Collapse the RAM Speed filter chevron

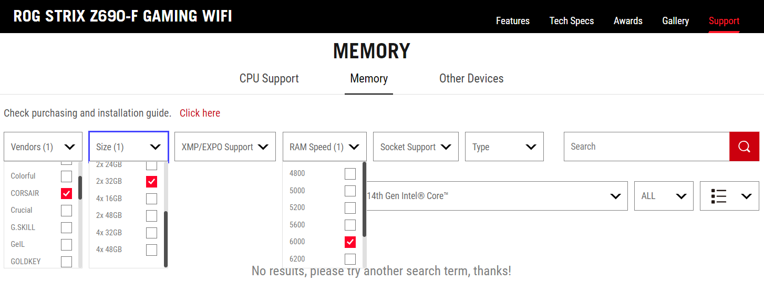pos(354,147)
